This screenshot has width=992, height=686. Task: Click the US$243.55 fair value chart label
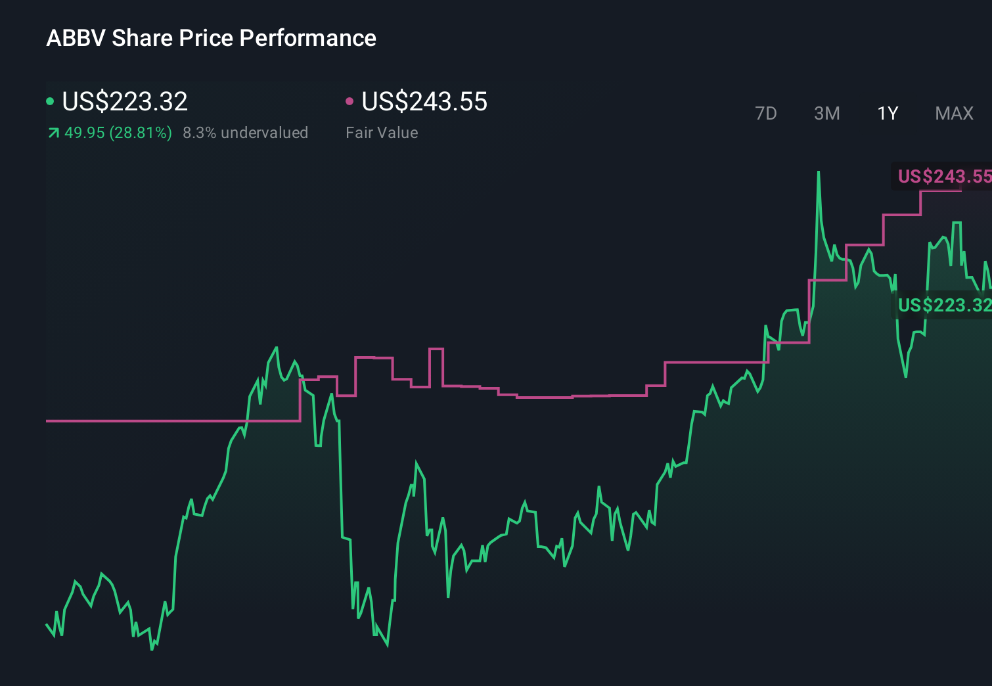click(944, 177)
